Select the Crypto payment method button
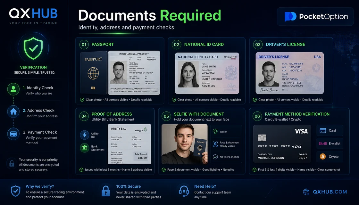 330,157
